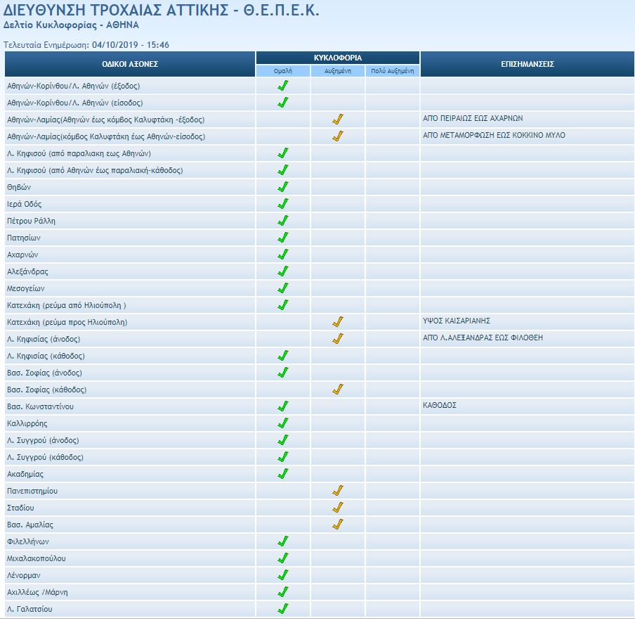635x623 pixels.
Task: Click the ΕΠΙΣΗΜΑΝΣΕΙΣ table header
Action: click(x=528, y=64)
